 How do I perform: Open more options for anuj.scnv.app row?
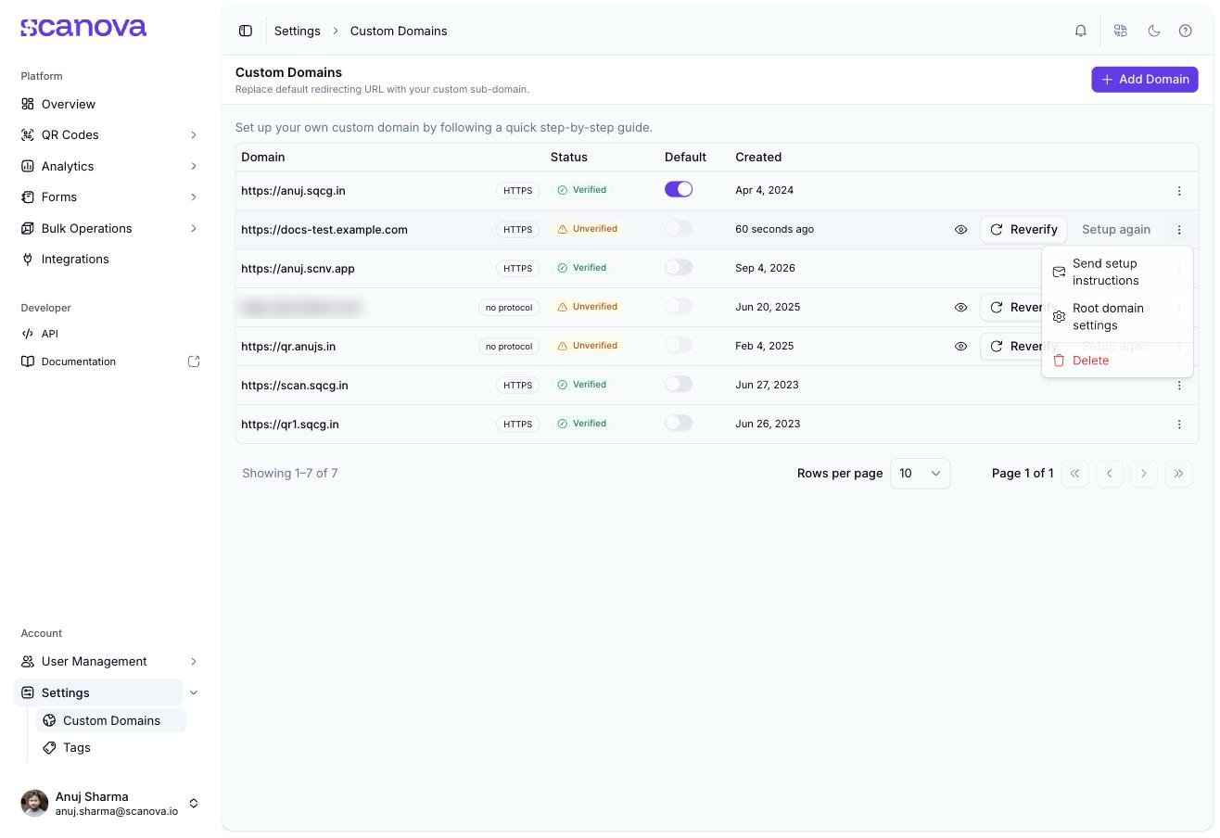1179,269
